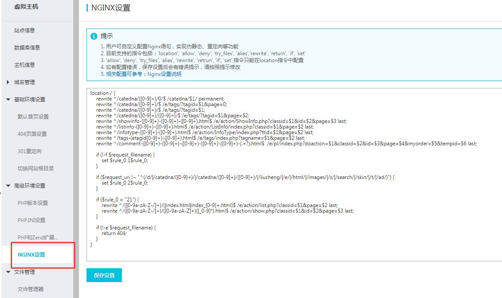Select 域名管理 menu item

click(25, 82)
